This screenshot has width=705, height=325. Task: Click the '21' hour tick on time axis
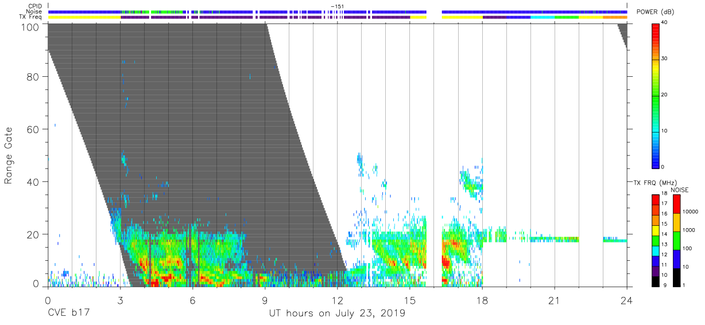554,300
